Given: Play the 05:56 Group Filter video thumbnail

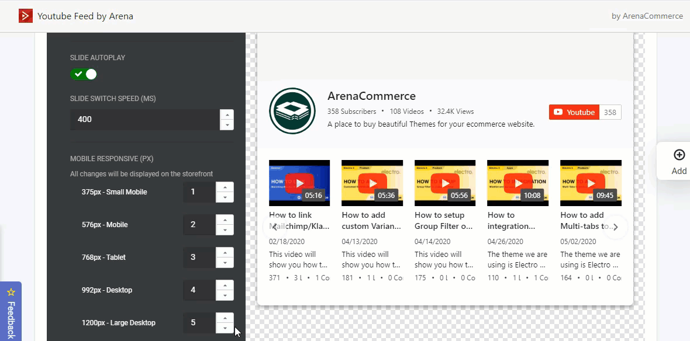Looking at the screenshot, I should coord(445,183).
